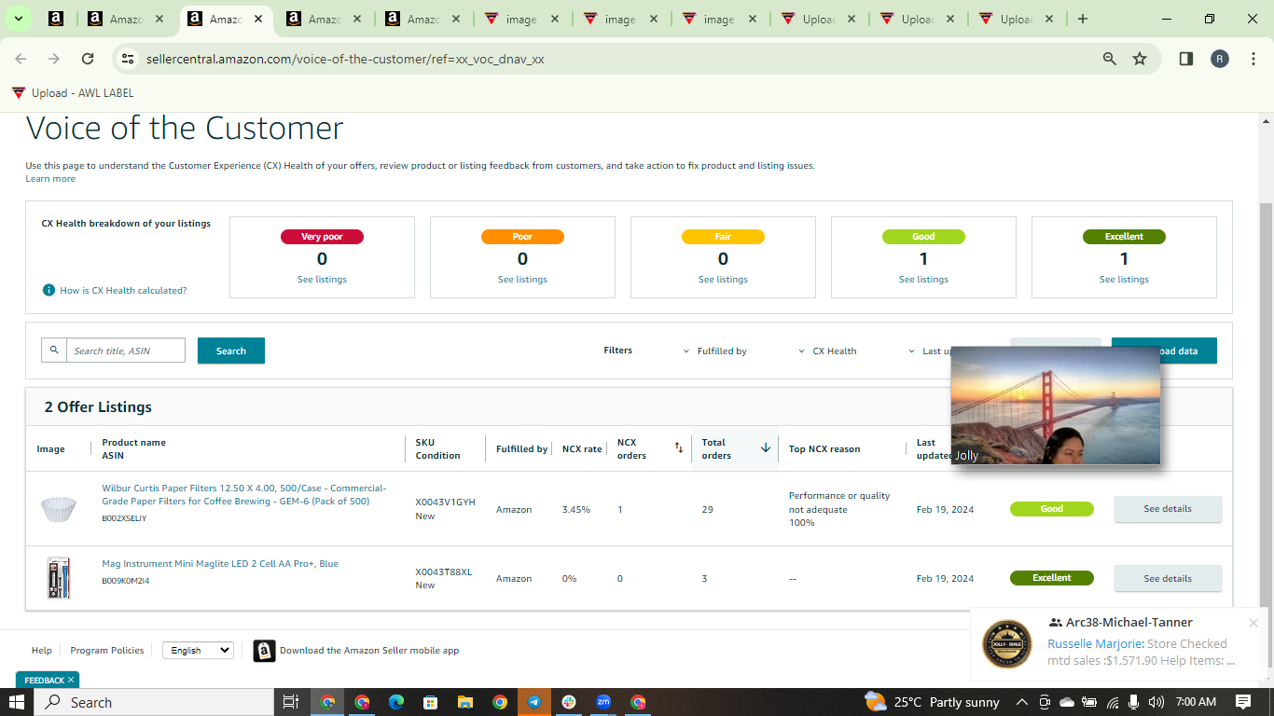Click the magnifier icon in search field
Screen dimensions: 1274x716
54,351
